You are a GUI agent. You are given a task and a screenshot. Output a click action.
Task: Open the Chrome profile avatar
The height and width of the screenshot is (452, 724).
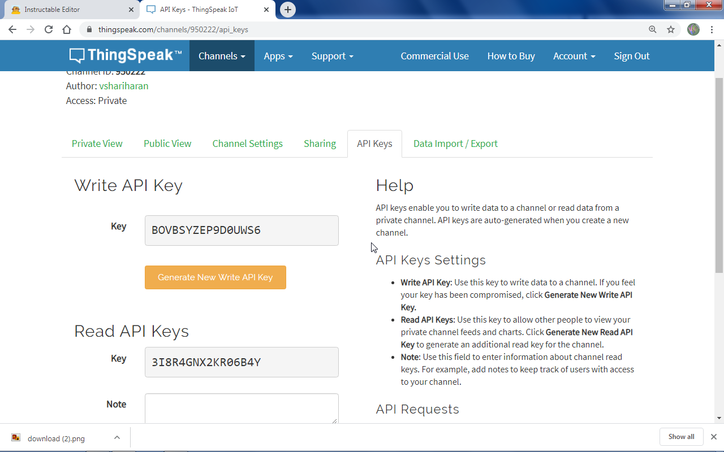pyautogui.click(x=693, y=29)
